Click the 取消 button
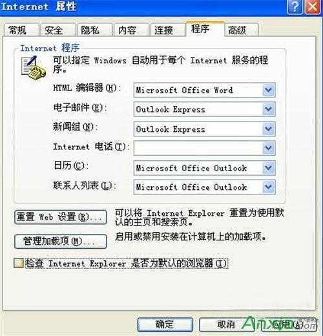The height and width of the screenshot is (336, 323). click(226, 324)
